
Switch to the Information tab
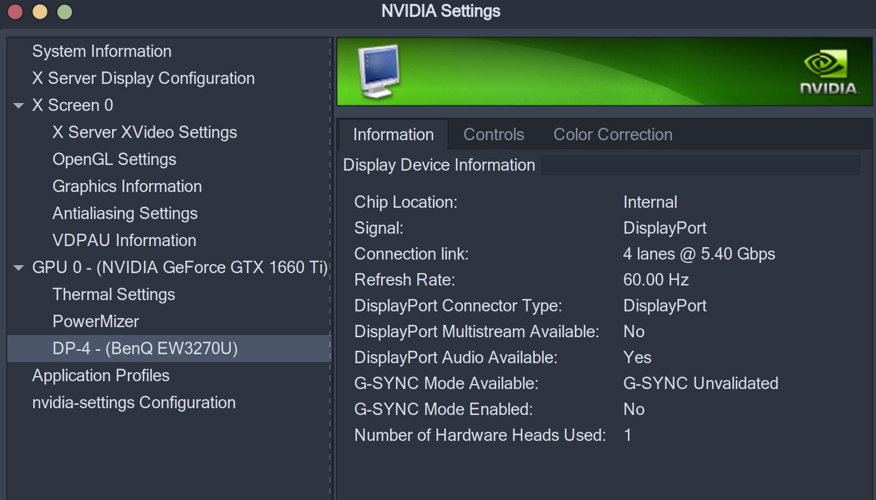pyautogui.click(x=394, y=135)
